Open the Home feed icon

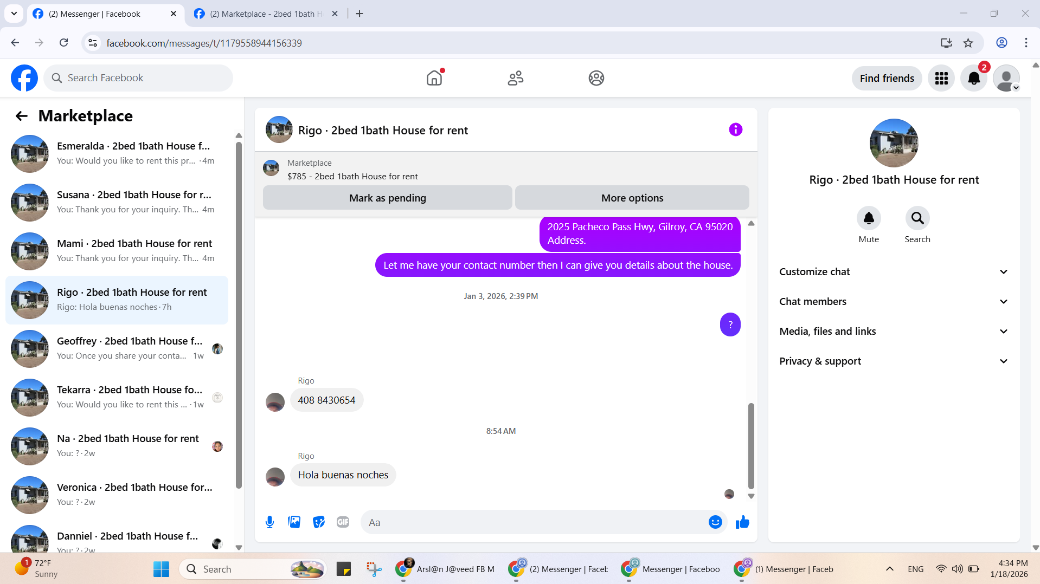[434, 78]
